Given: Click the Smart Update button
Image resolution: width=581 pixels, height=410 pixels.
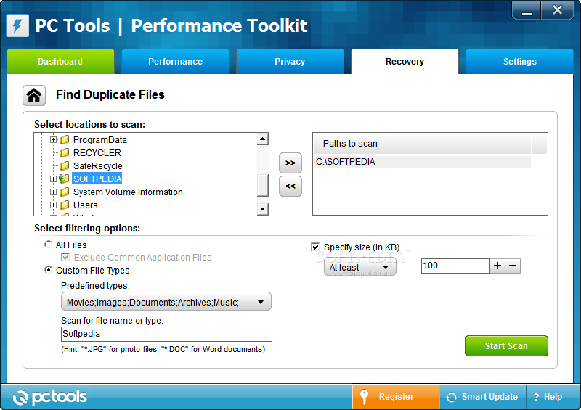Looking at the screenshot, I should click(x=482, y=397).
